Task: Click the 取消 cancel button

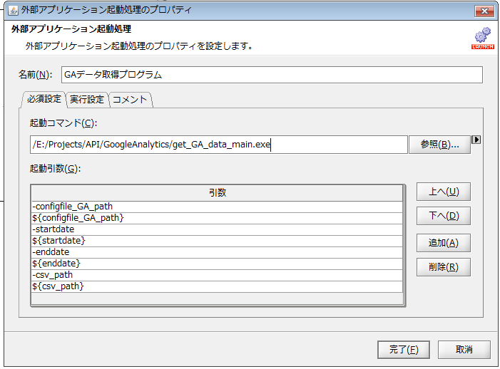Action: tap(464, 350)
